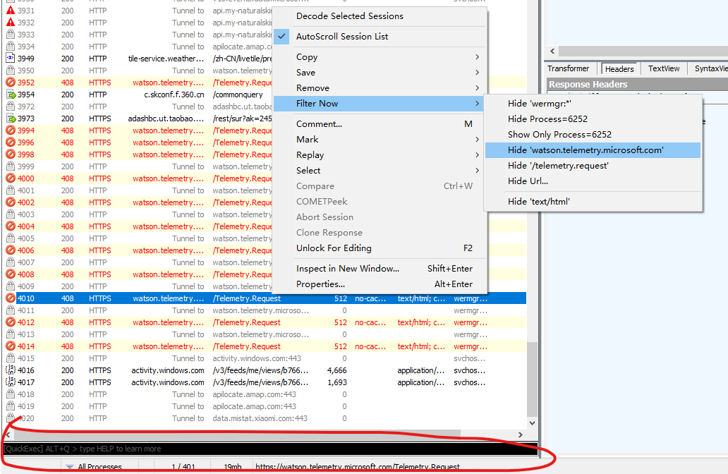Click the lock icon of session 3933
728x474 pixels.
10,35
